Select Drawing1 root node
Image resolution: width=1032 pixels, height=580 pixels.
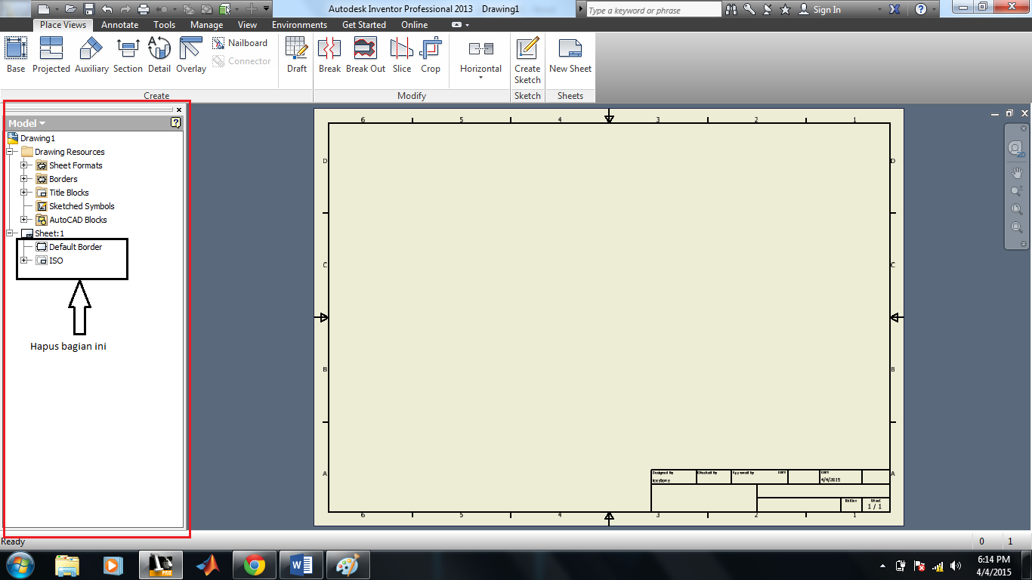pos(31,138)
